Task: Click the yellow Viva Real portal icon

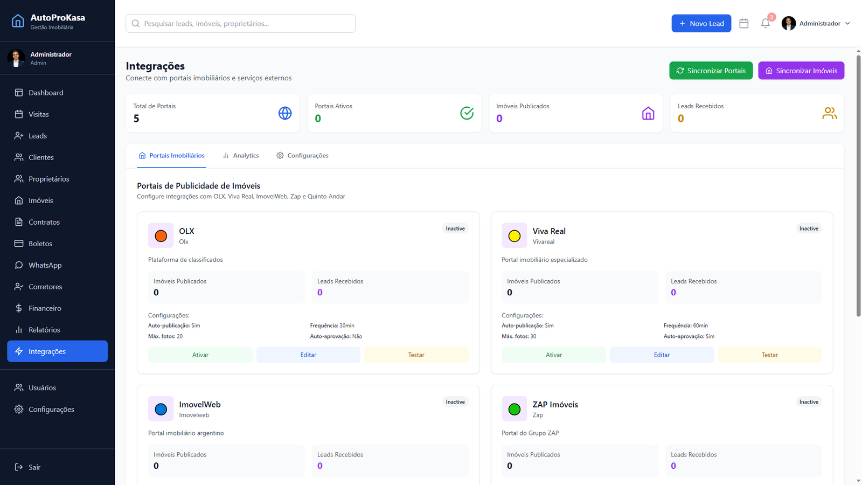Action: pos(515,235)
